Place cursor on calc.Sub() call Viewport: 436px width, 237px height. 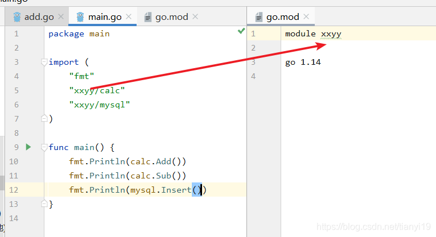(x=155, y=176)
